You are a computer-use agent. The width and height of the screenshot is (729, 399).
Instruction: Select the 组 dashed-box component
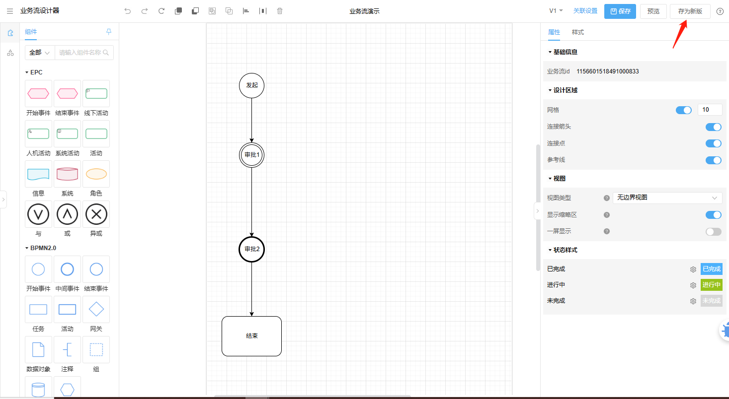click(96, 349)
